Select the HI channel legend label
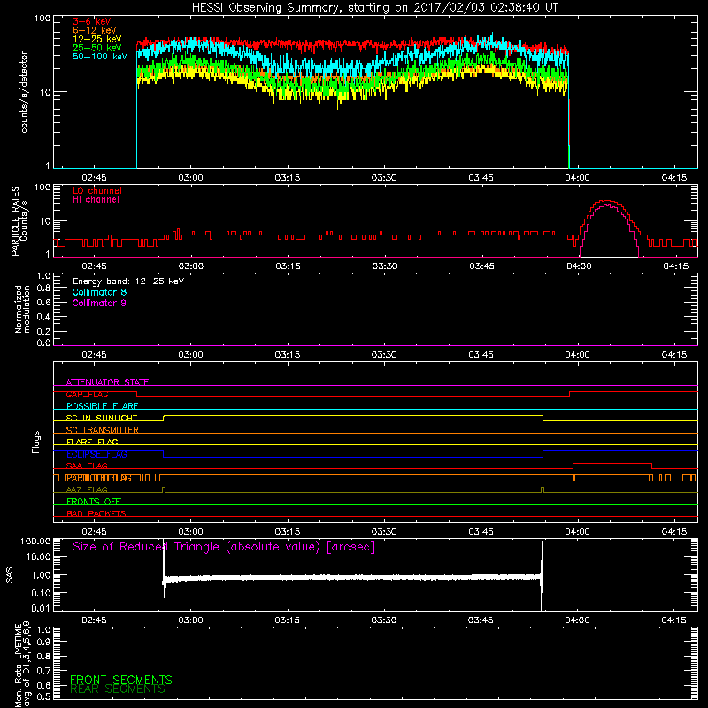Image resolution: width=708 pixels, height=708 pixels. pyautogui.click(x=96, y=200)
